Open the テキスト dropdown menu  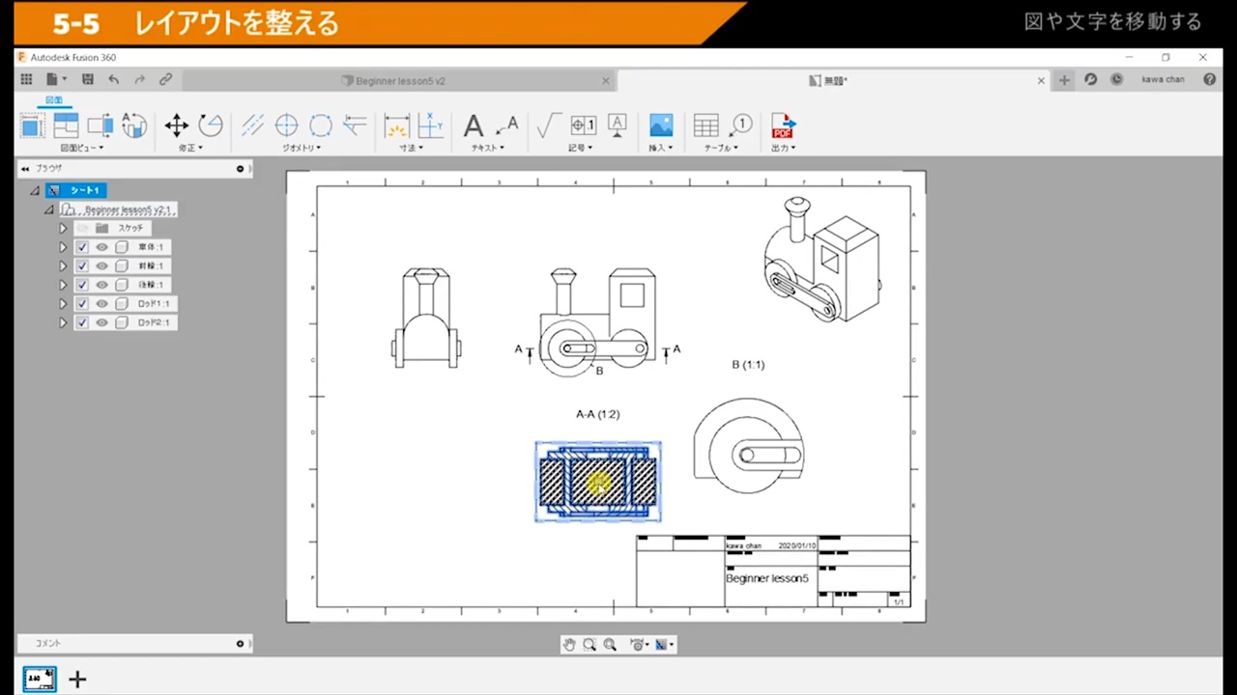(488, 148)
